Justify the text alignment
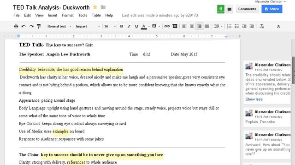 [x=207, y=27]
